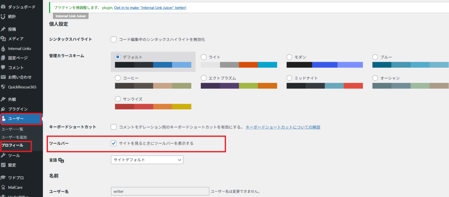The height and width of the screenshot is (197, 449).
Task: Go to ユーザーを追加 submenu item
Action: (x=14, y=137)
